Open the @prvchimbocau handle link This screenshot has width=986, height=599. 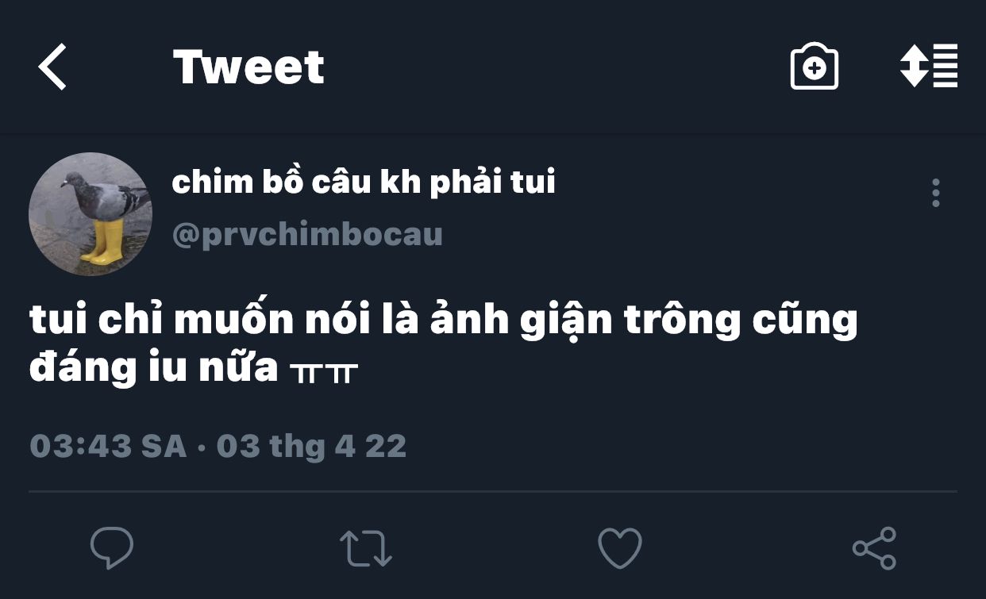tap(307, 235)
